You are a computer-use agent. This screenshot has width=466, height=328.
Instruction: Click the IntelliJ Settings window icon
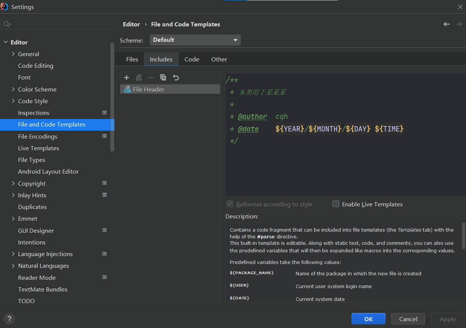[5, 6]
